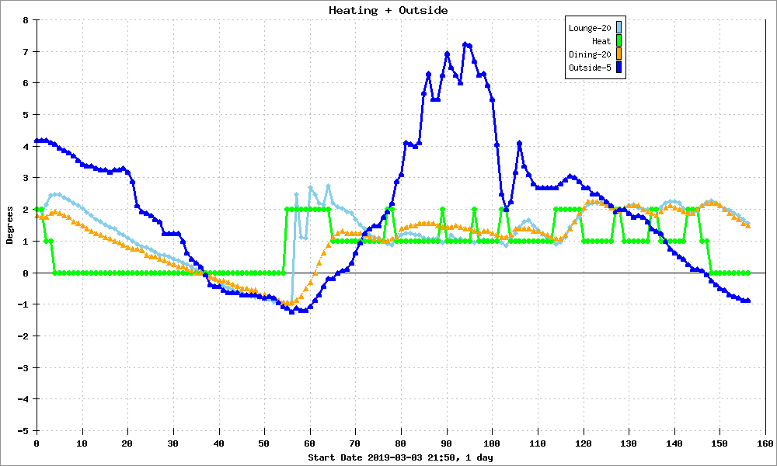Click the x-axis tick label 120
Viewport: 777px width, 466px height.
coord(584,443)
